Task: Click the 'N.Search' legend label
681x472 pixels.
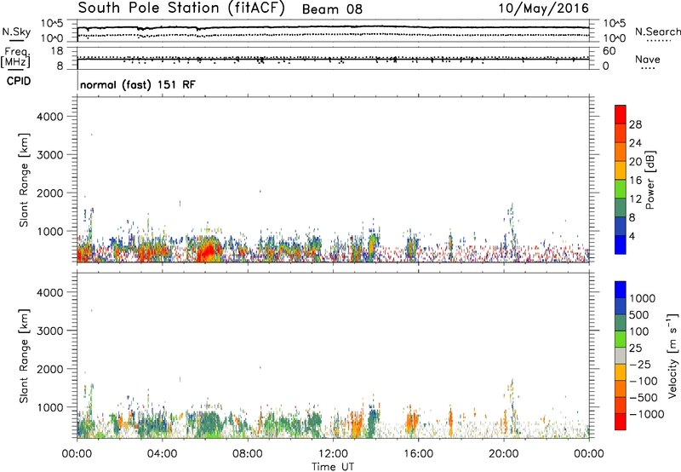Action: tap(657, 32)
